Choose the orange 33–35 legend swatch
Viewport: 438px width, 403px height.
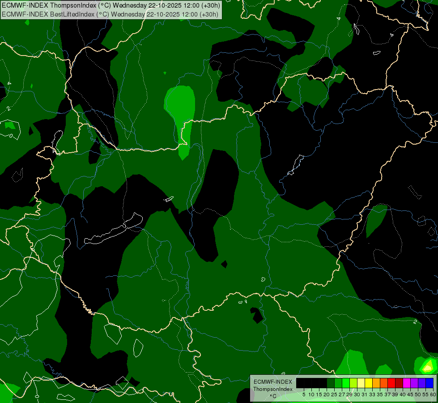click(376, 383)
